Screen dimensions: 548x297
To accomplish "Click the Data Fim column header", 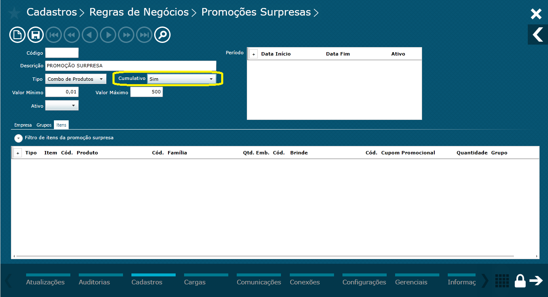I will pos(338,54).
